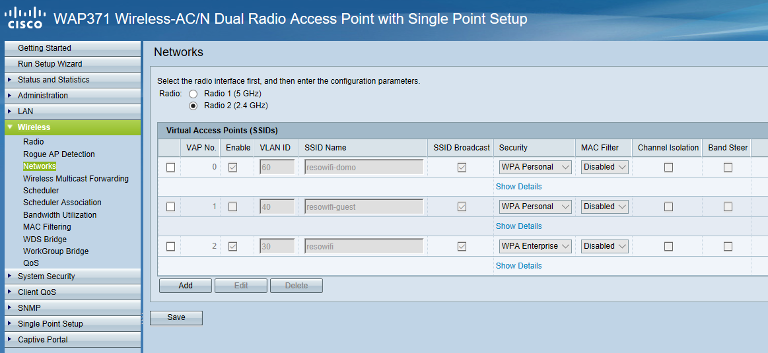Open Wireless Multicast Forwarding page
The image size is (768, 353).
click(76, 179)
